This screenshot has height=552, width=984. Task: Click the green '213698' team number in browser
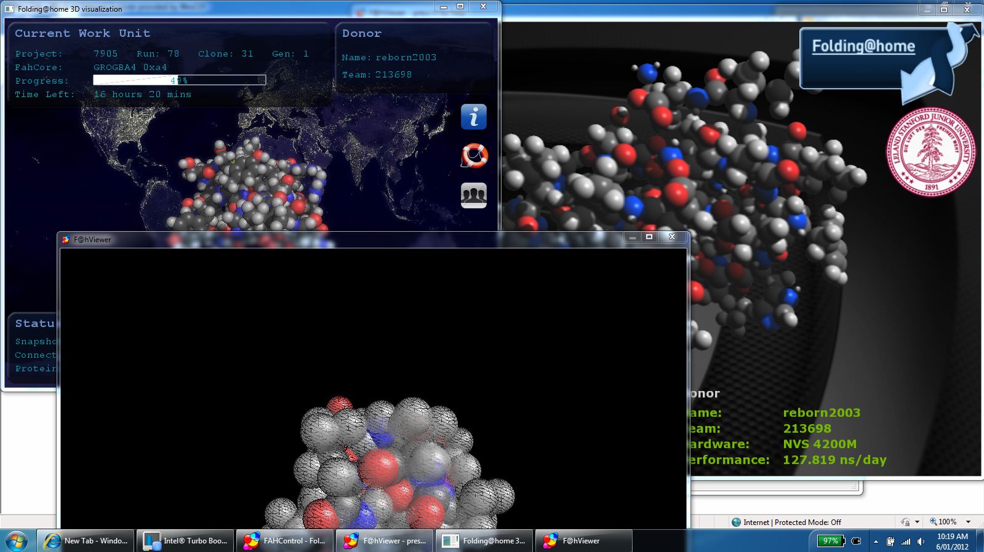807,428
